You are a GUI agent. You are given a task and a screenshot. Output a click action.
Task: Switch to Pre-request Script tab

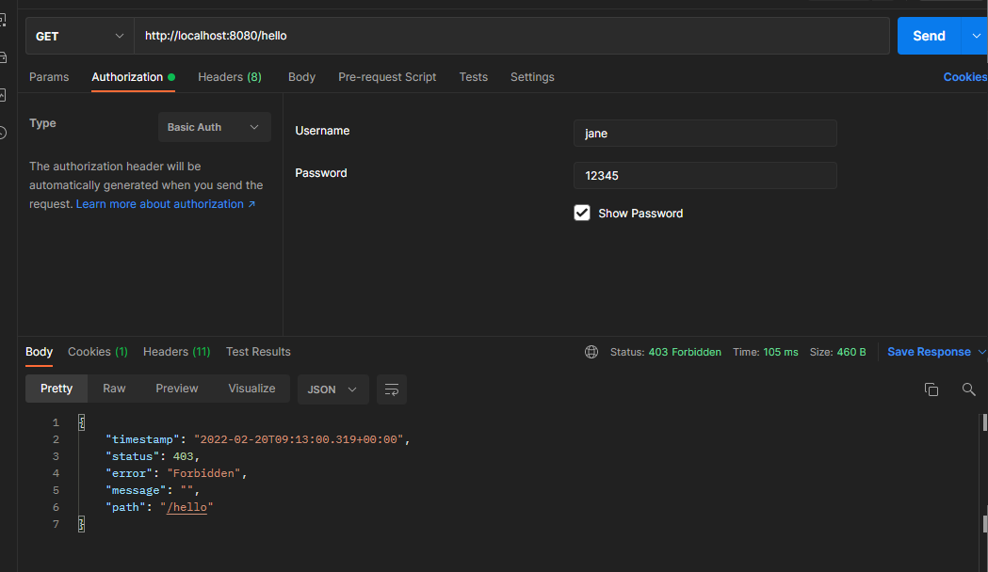(387, 77)
